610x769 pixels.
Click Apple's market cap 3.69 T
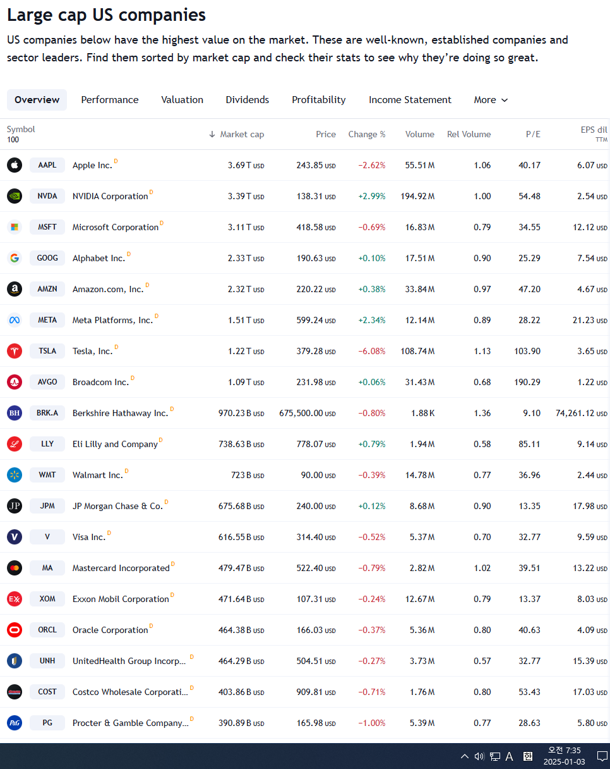pos(246,165)
